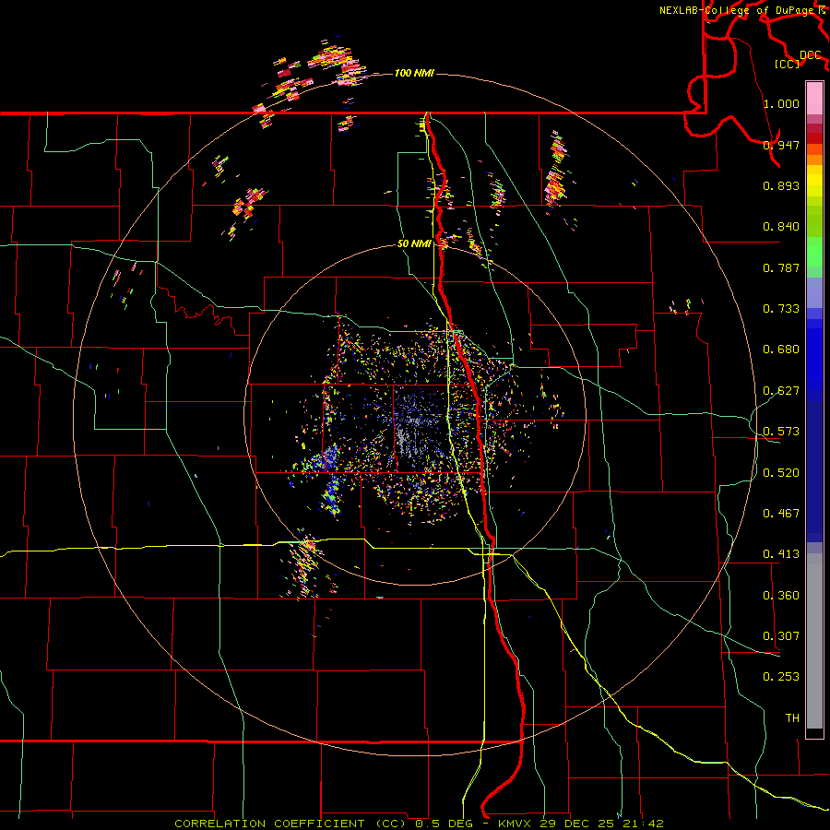Pick the lavender color bar segment
This screenshot has height=830, width=830.
pyautogui.click(x=814, y=292)
